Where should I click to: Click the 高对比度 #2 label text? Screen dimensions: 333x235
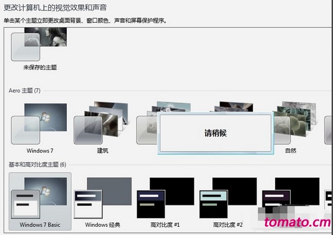228,225
